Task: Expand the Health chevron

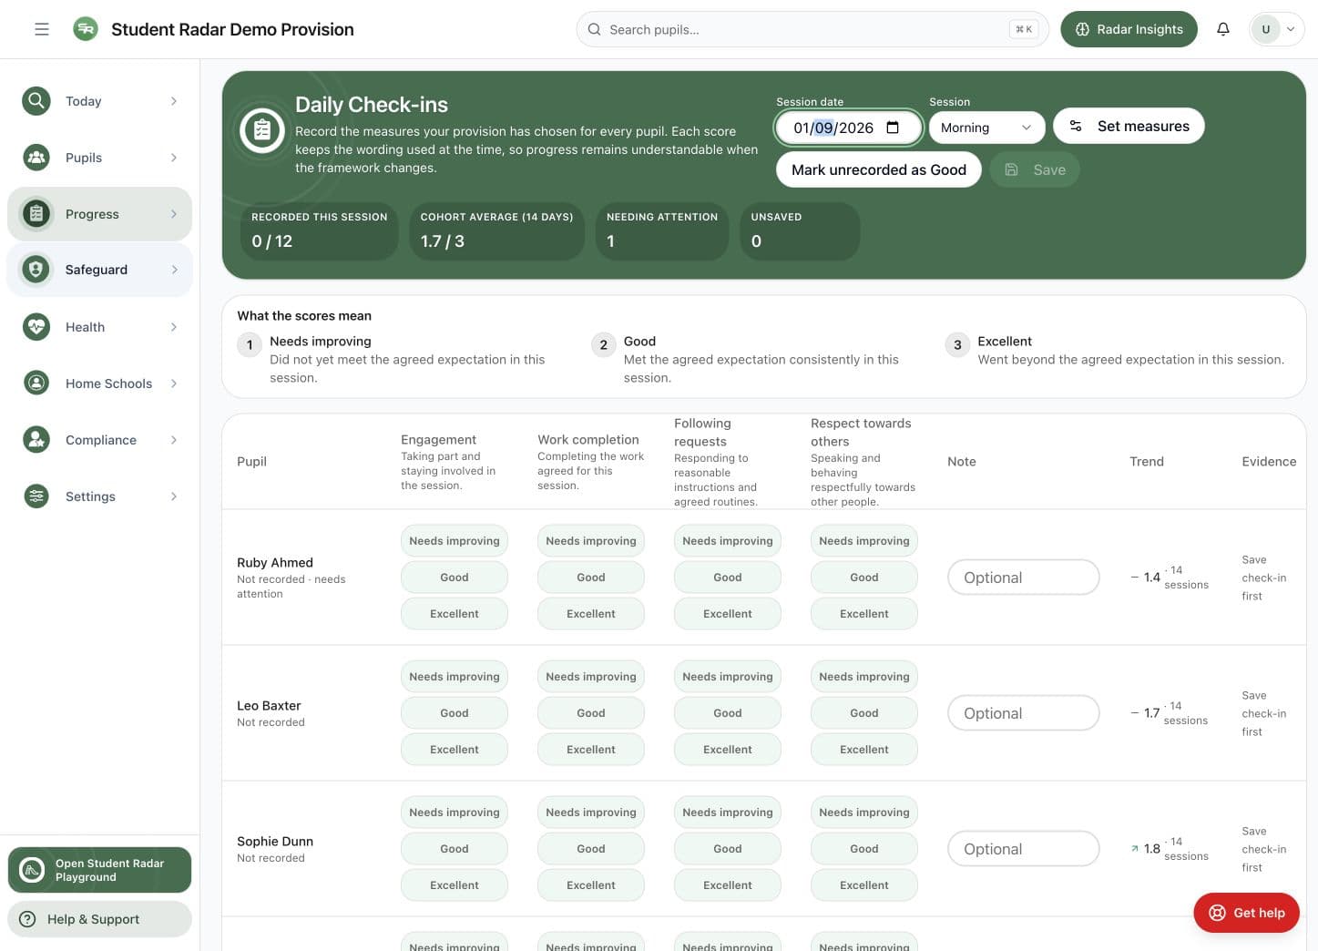Action: [174, 327]
